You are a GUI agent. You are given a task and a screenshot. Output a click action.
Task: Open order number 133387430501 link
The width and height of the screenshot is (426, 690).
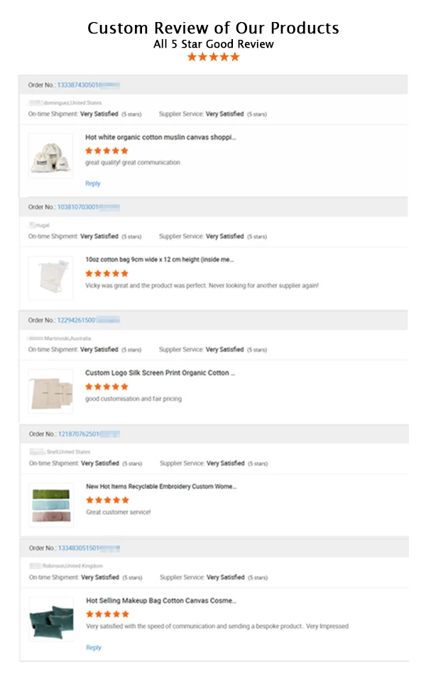(x=88, y=85)
